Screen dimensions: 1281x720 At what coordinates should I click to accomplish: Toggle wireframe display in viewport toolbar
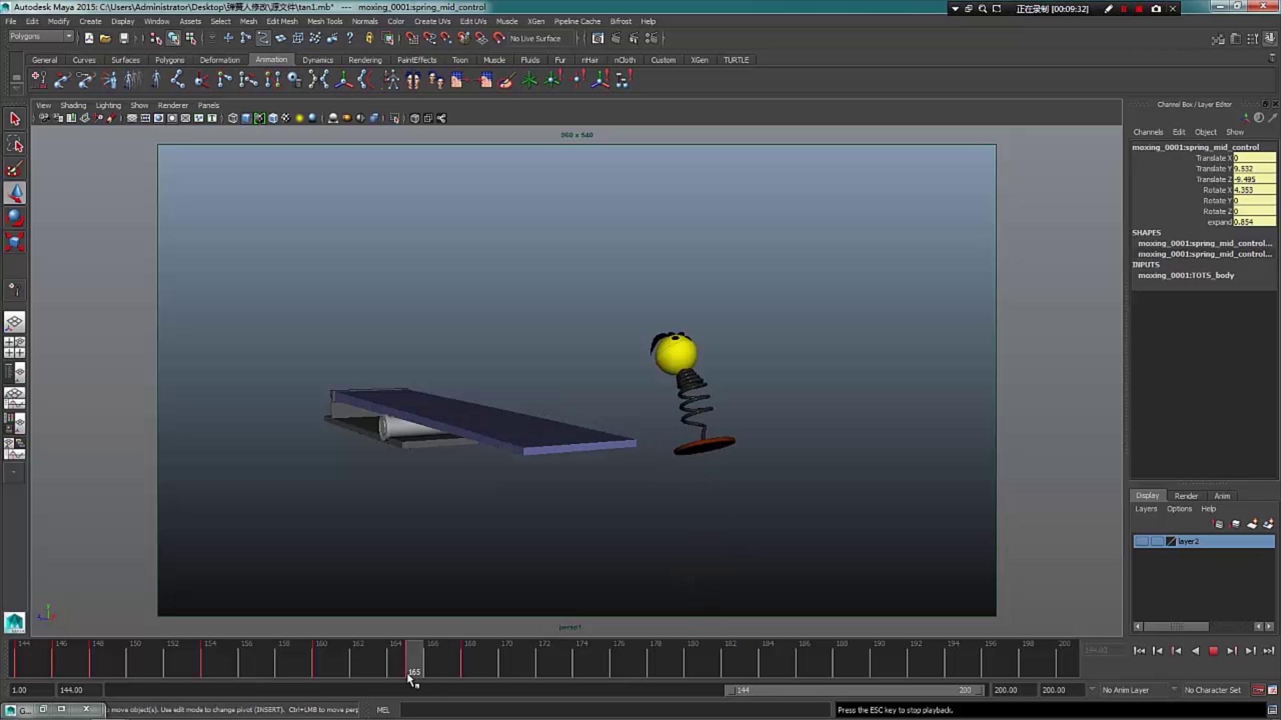tap(232, 119)
